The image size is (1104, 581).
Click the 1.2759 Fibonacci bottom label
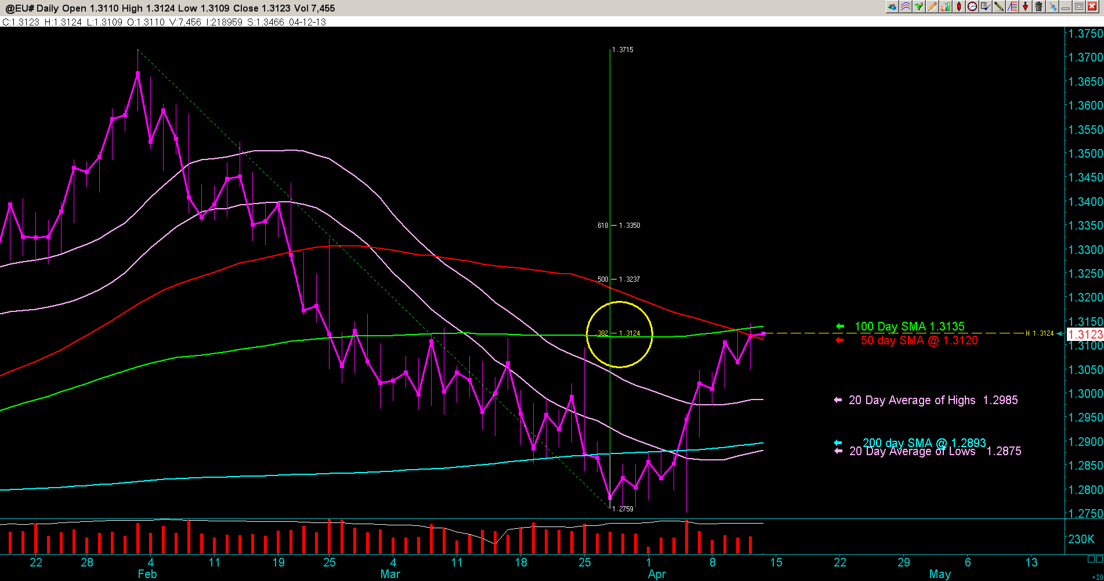622,509
